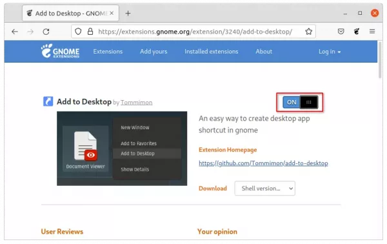
Task: Close the browser with orange X button
Action: [x=375, y=13]
